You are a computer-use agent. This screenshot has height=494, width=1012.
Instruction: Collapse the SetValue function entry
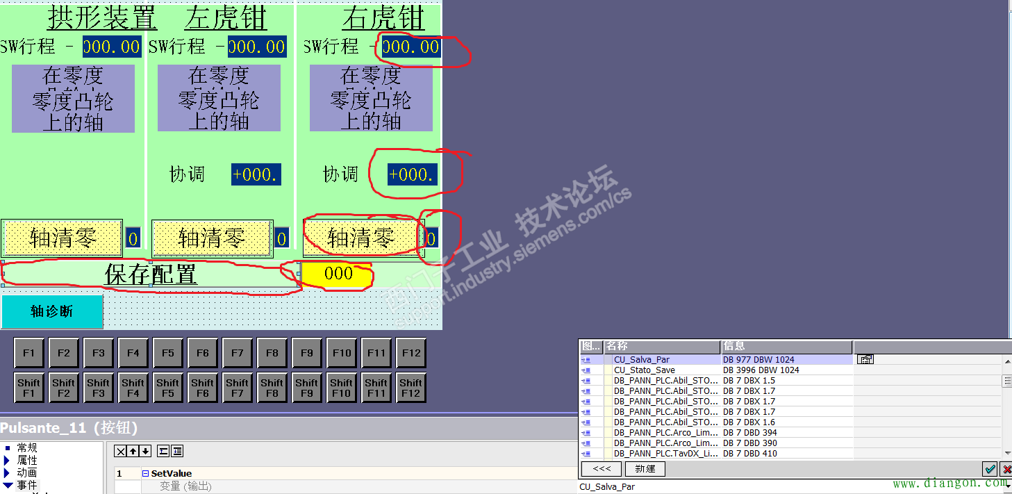146,474
